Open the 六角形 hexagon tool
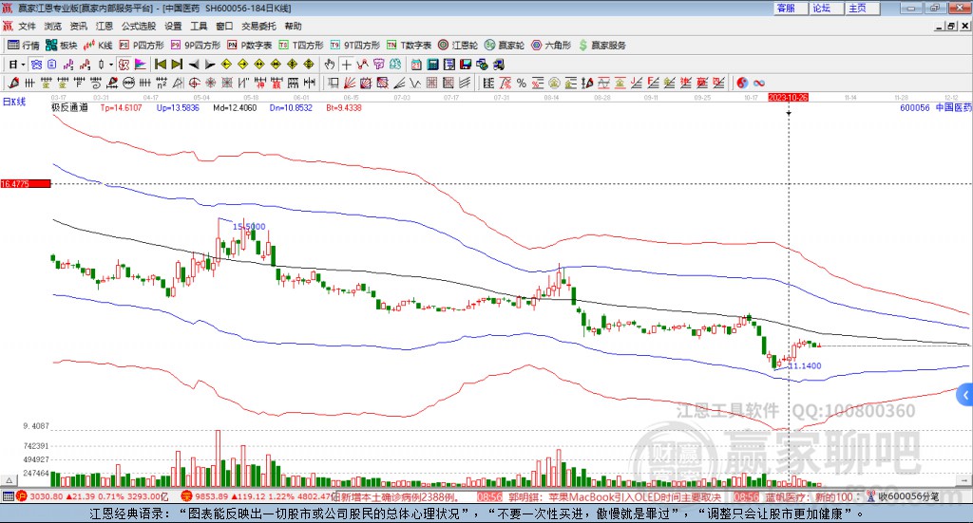This screenshot has width=973, height=523. click(x=551, y=46)
